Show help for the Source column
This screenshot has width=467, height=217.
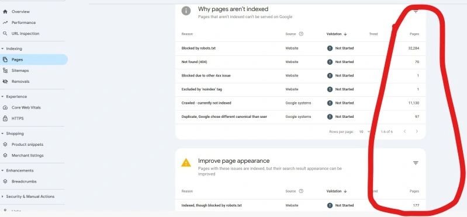301,34
